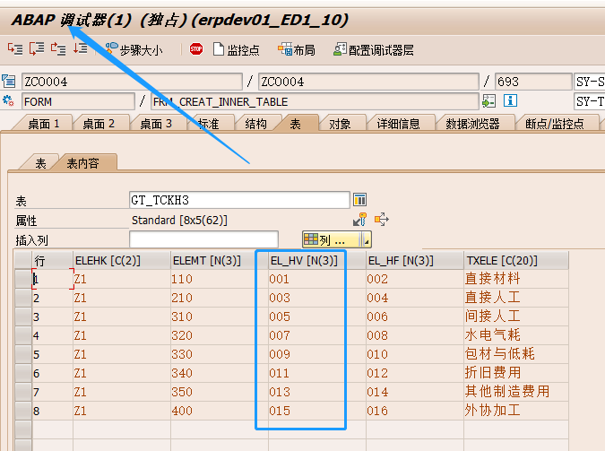Viewport: 605px width, 451px height.
Task: Click the EL_HV [N(3)] column header
Action: (316, 260)
